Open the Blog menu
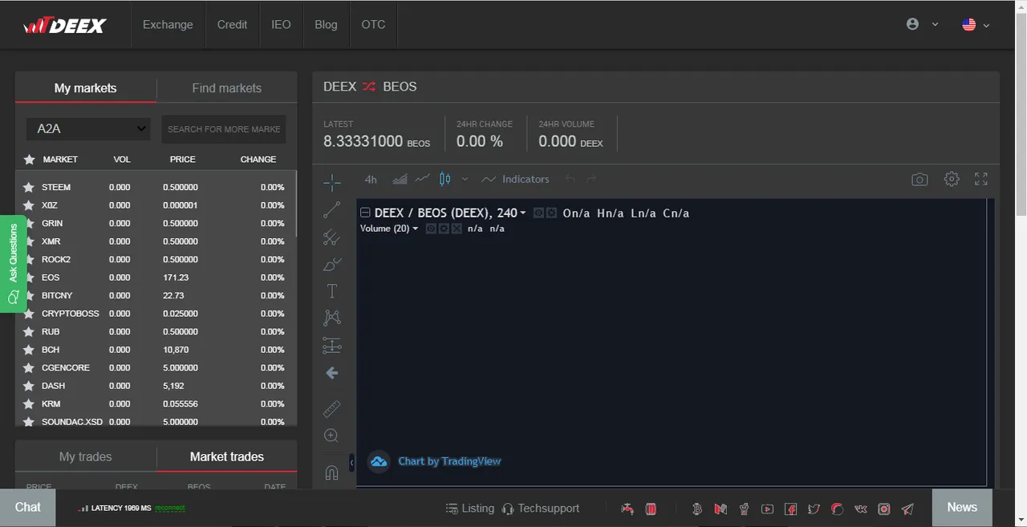Image resolution: width=1027 pixels, height=527 pixels. point(326,25)
